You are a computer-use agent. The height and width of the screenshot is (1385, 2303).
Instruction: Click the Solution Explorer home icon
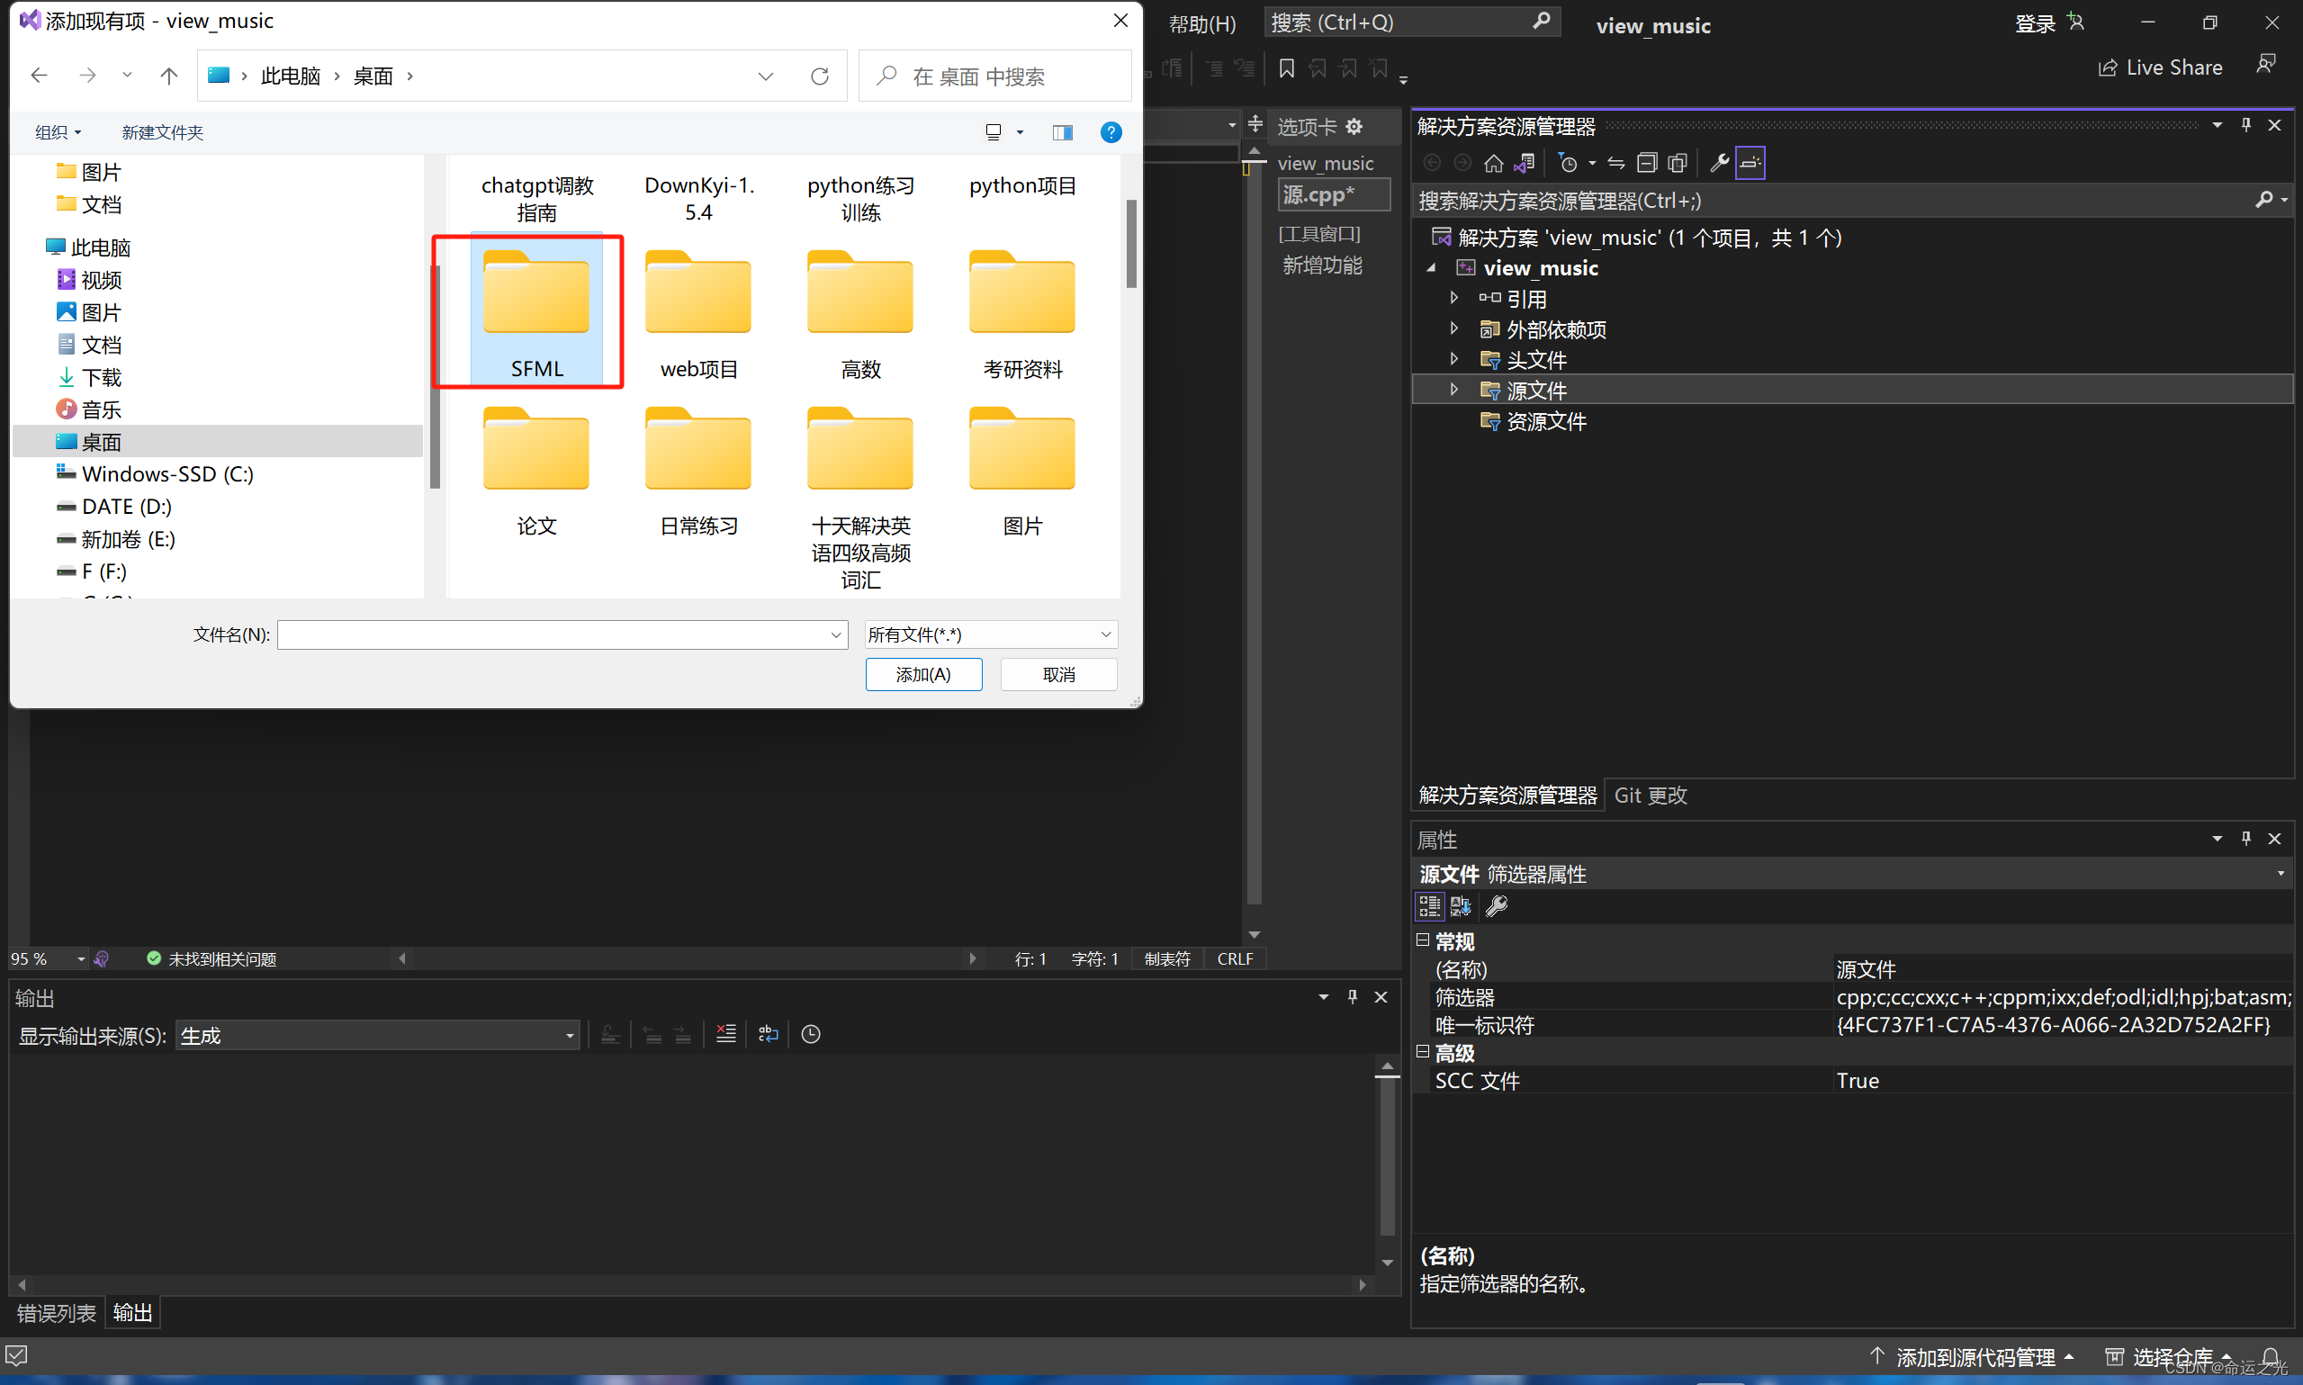1493,163
